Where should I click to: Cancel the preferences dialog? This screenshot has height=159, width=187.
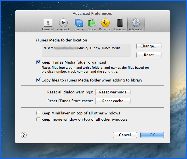click(x=125, y=135)
